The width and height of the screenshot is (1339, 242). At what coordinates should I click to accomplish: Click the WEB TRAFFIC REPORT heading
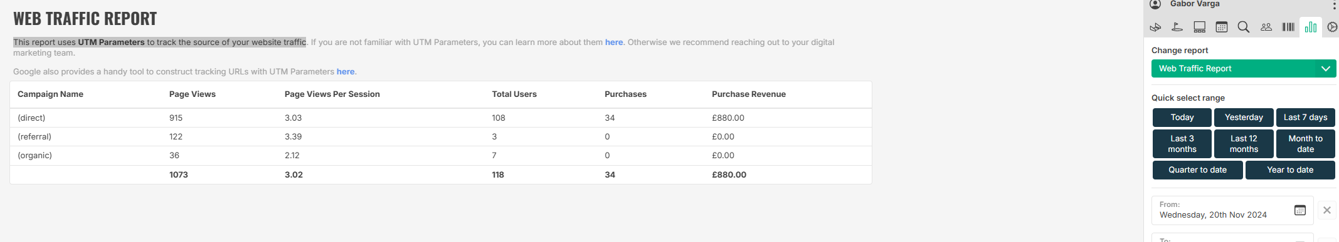pyautogui.click(x=85, y=19)
